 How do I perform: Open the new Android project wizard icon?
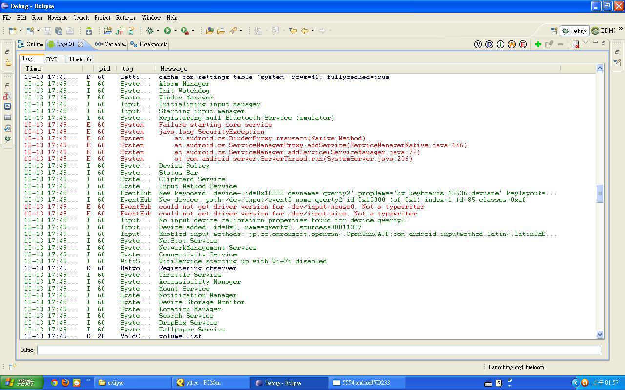(108, 31)
